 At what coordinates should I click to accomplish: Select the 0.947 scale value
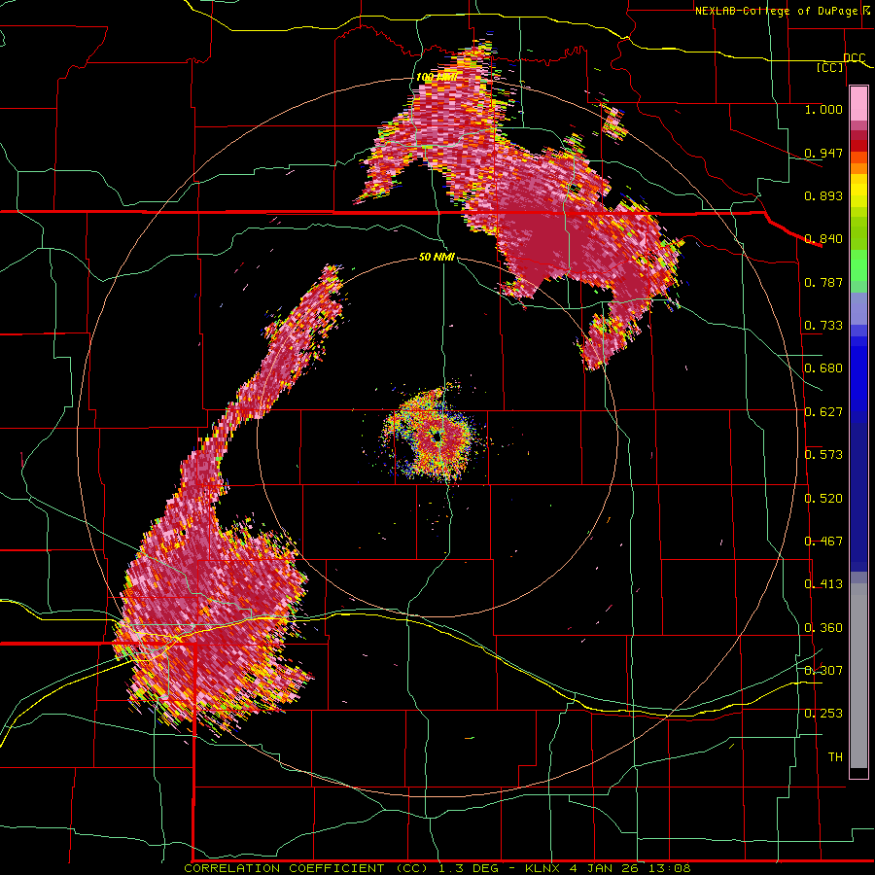pos(823,153)
